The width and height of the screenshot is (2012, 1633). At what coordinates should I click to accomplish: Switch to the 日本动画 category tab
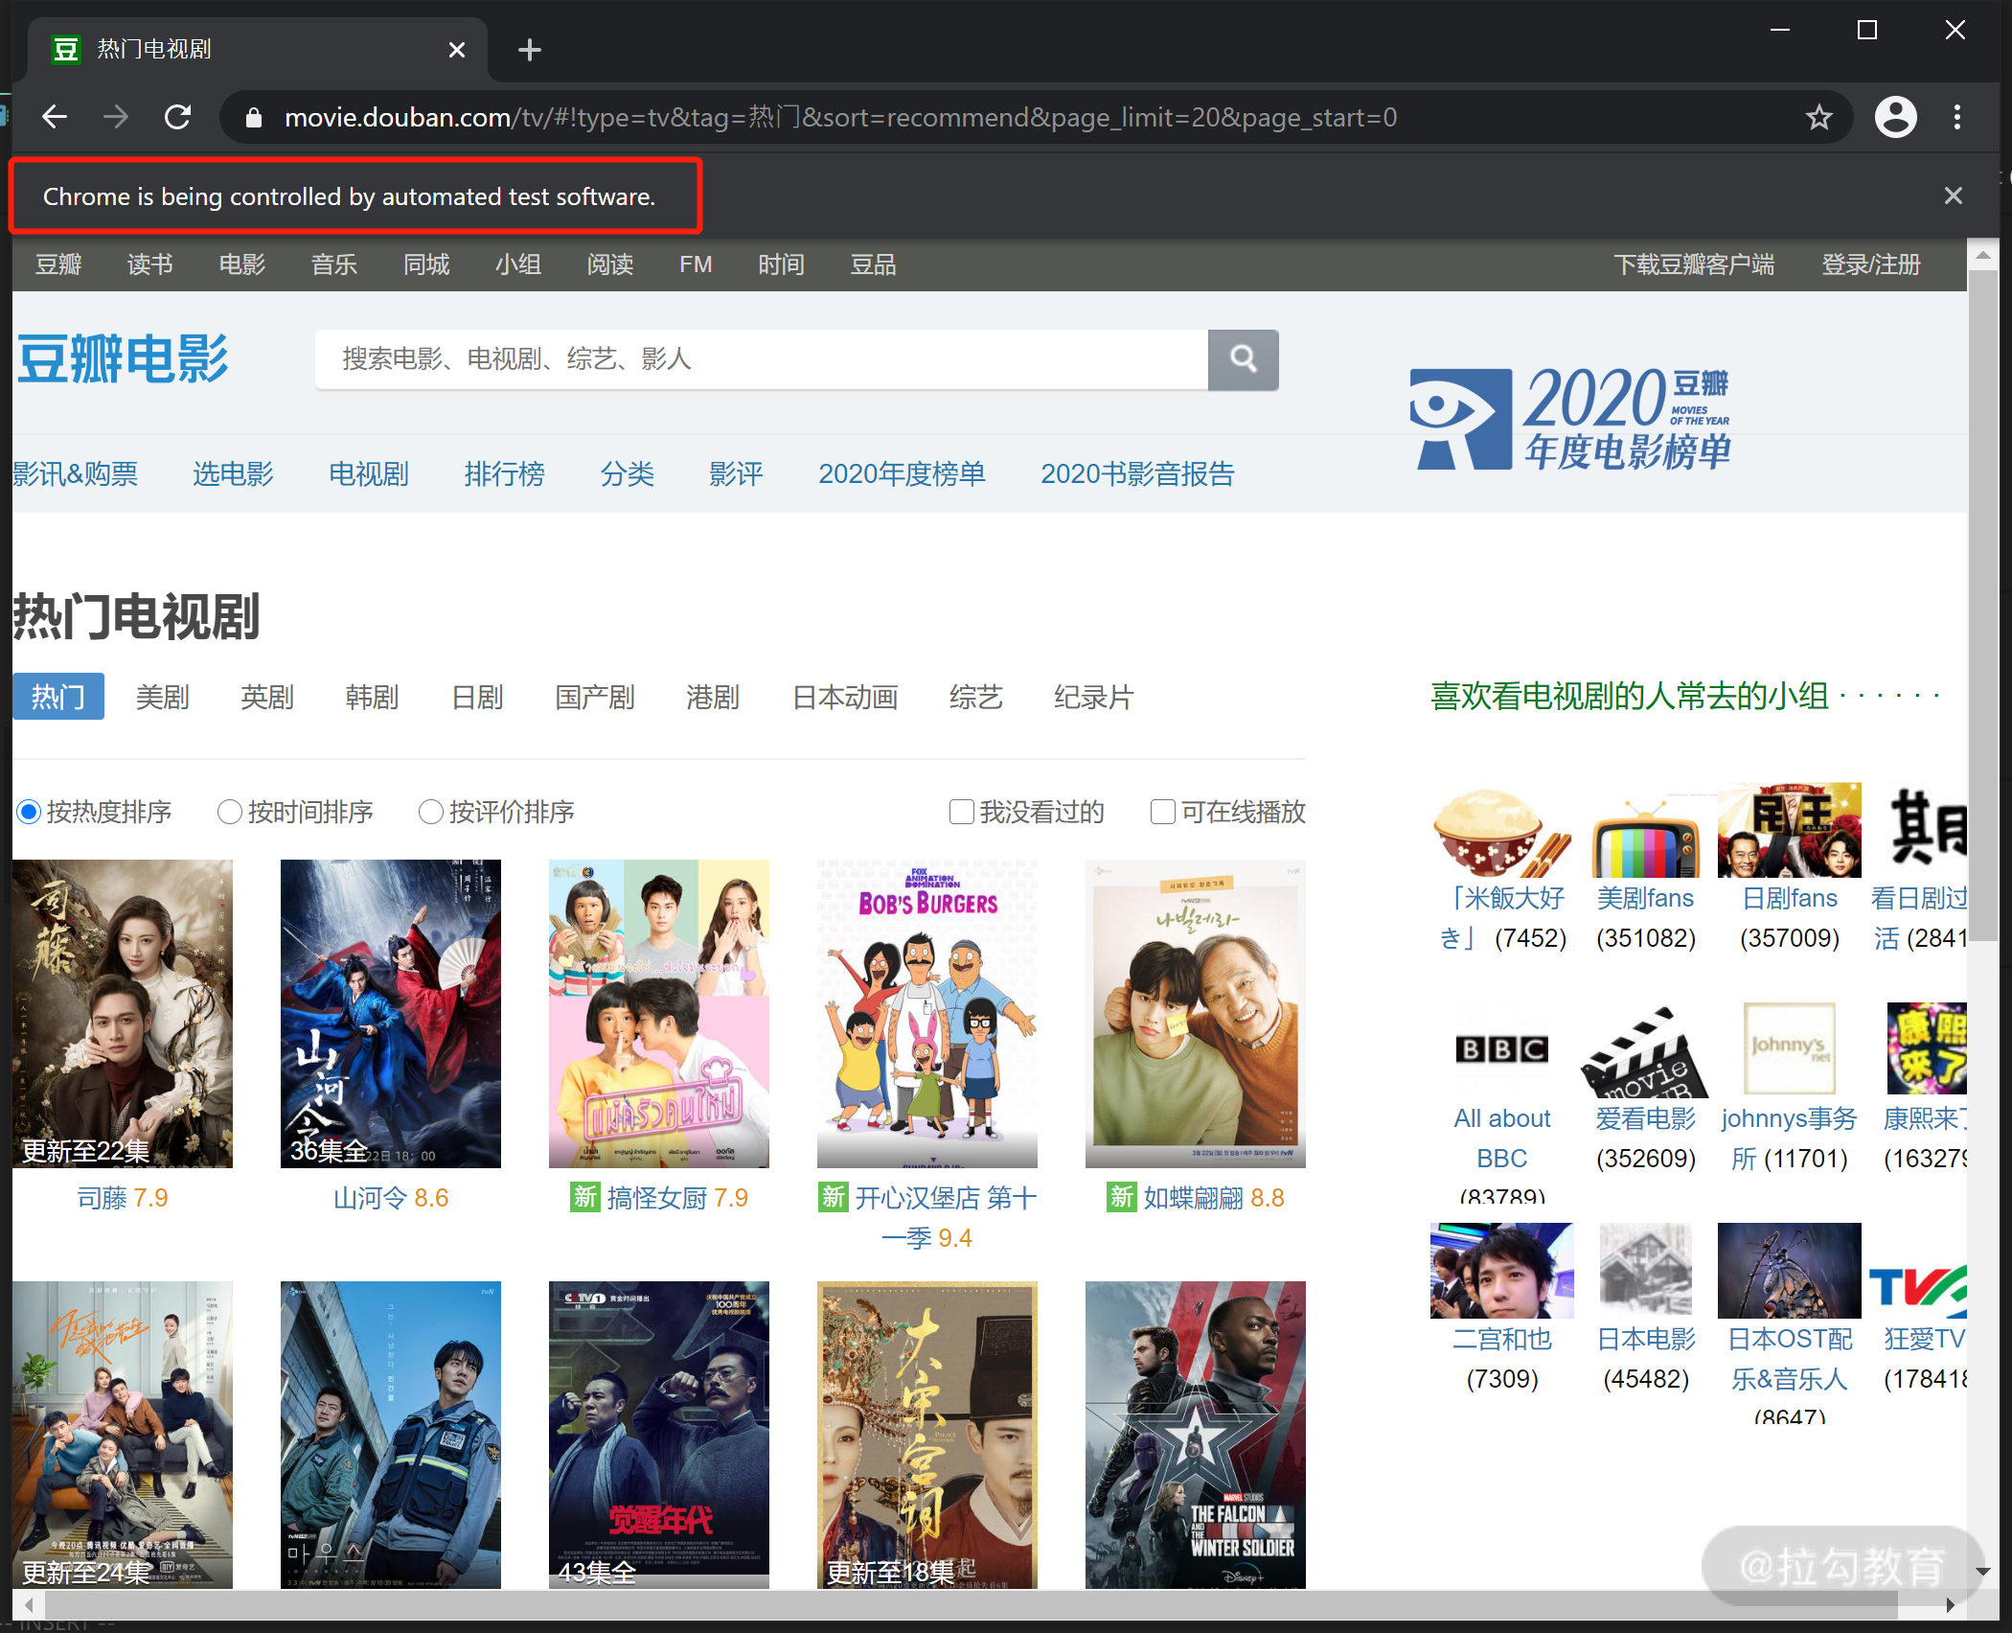coord(845,697)
